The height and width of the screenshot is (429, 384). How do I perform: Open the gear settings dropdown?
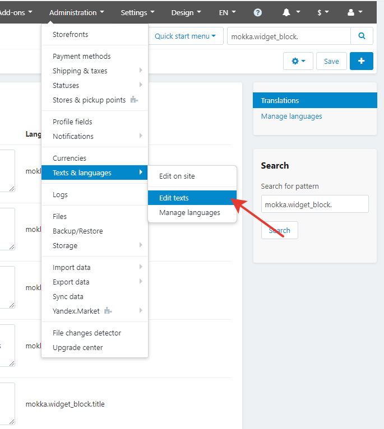point(298,61)
